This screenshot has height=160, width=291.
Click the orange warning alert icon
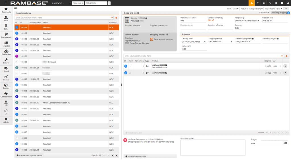pyautogui.click(x=251, y=3)
